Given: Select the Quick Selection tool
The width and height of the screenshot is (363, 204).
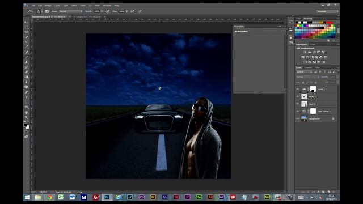Looking at the screenshot, I should [x=26, y=37].
